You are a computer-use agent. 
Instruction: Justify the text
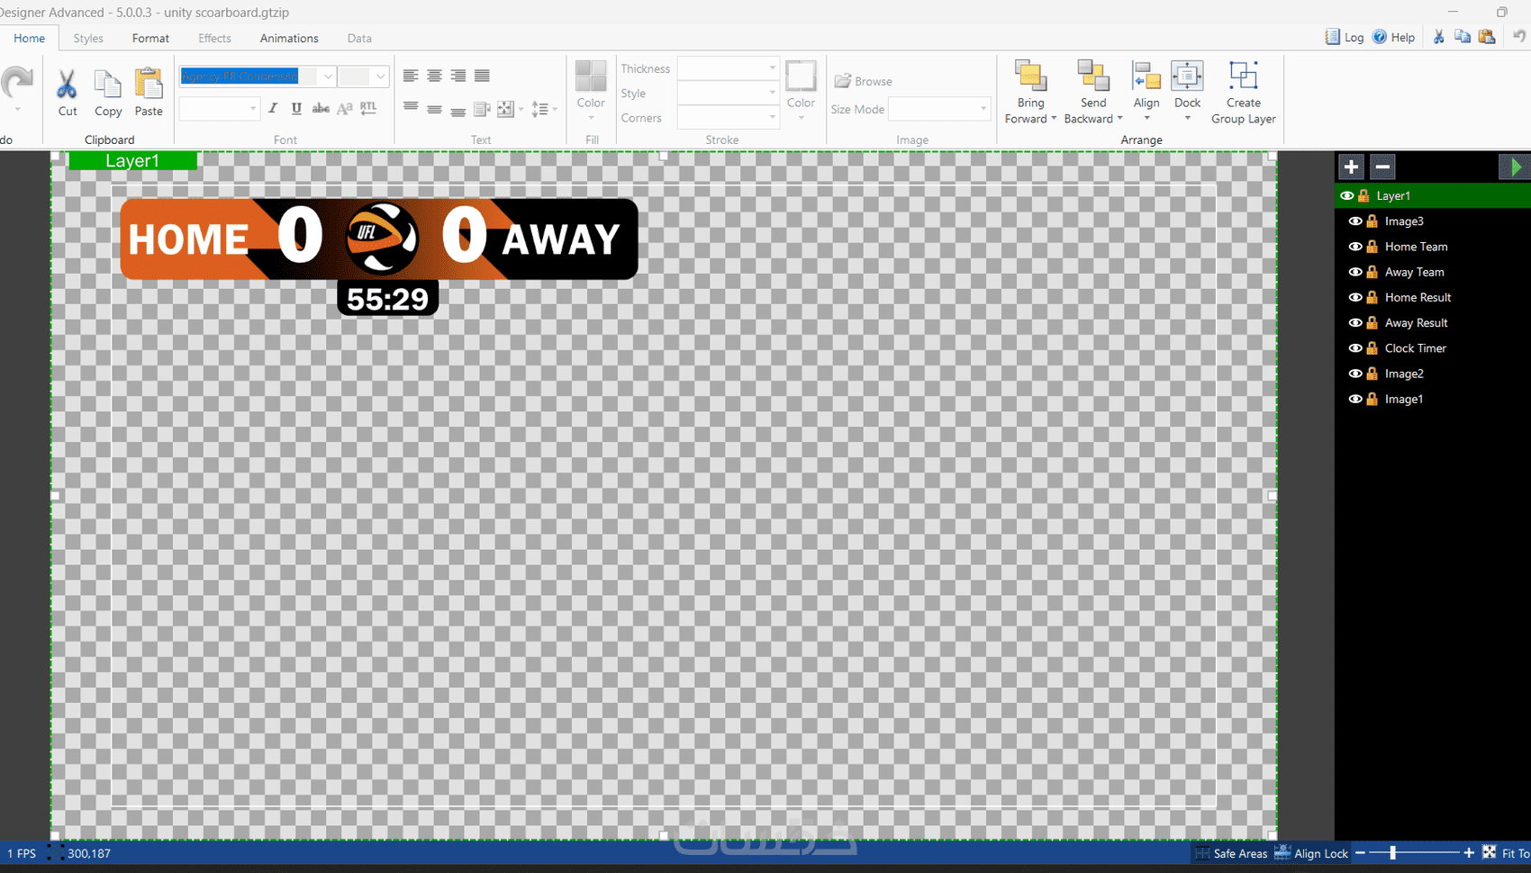(482, 76)
